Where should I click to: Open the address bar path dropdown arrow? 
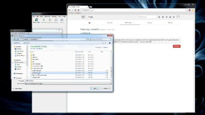(x=86, y=39)
